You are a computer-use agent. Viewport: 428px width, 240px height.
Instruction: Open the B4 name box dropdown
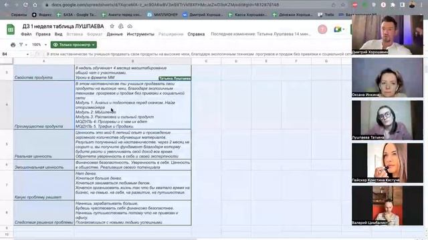tap(27, 54)
